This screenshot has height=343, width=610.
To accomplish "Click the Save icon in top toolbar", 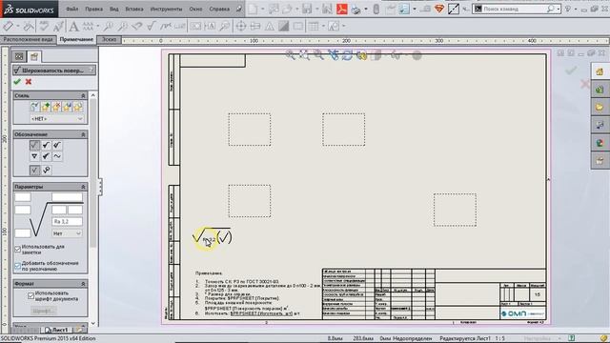I will click(307, 9).
